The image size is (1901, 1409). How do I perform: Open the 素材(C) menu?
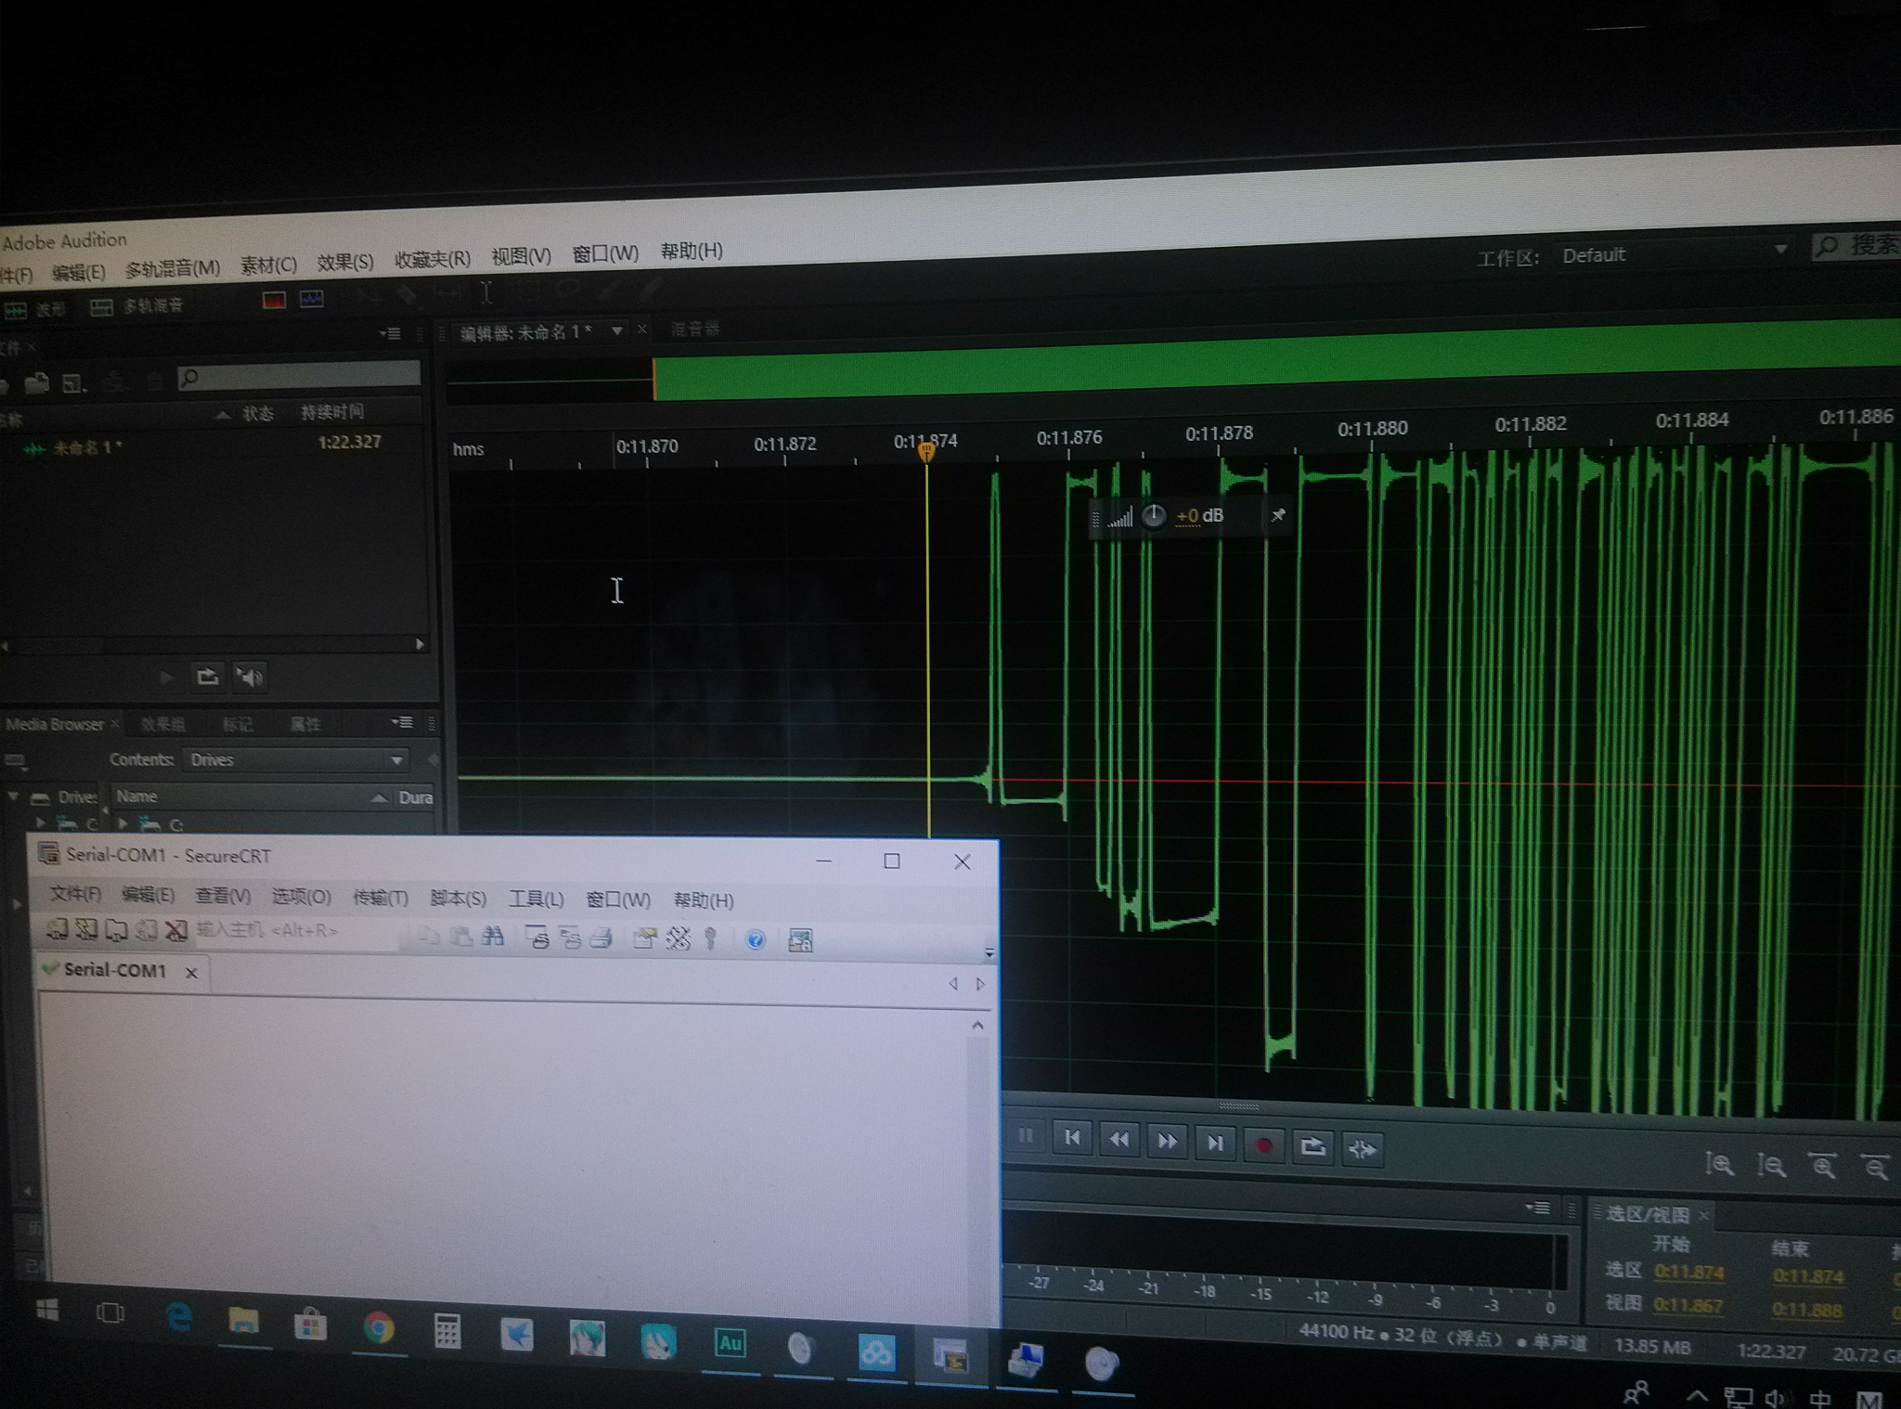pos(268,265)
